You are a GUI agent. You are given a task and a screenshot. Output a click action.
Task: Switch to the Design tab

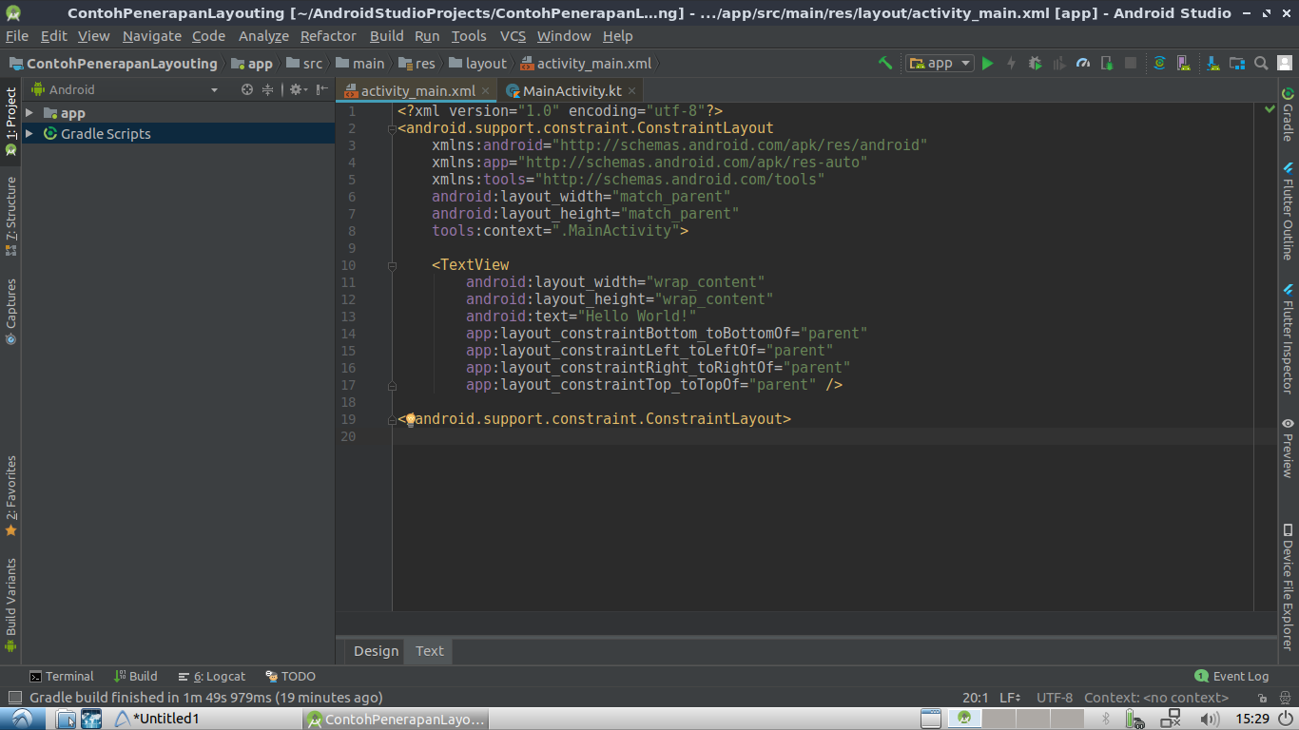376,651
